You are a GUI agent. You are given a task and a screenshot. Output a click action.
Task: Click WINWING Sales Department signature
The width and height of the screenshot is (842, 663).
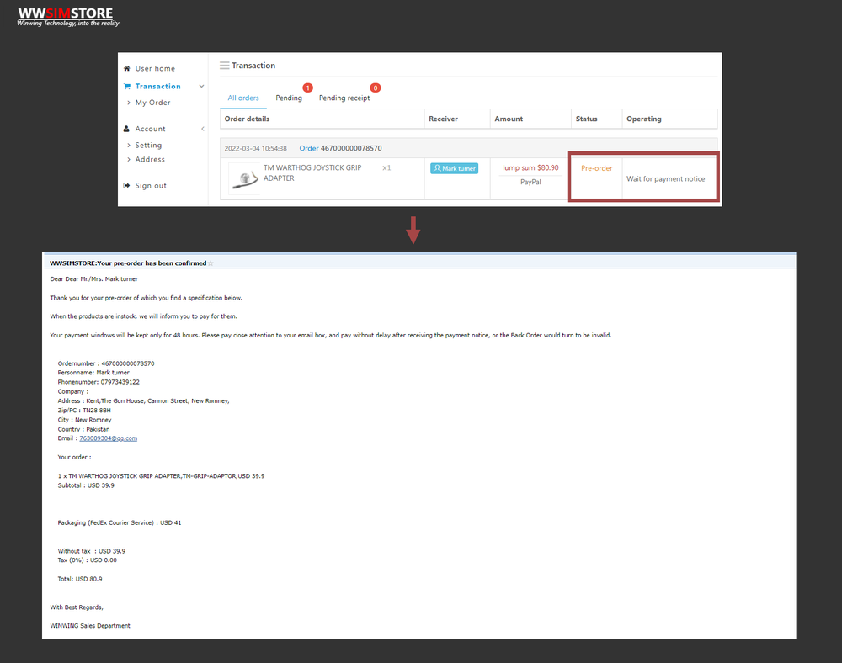90,625
